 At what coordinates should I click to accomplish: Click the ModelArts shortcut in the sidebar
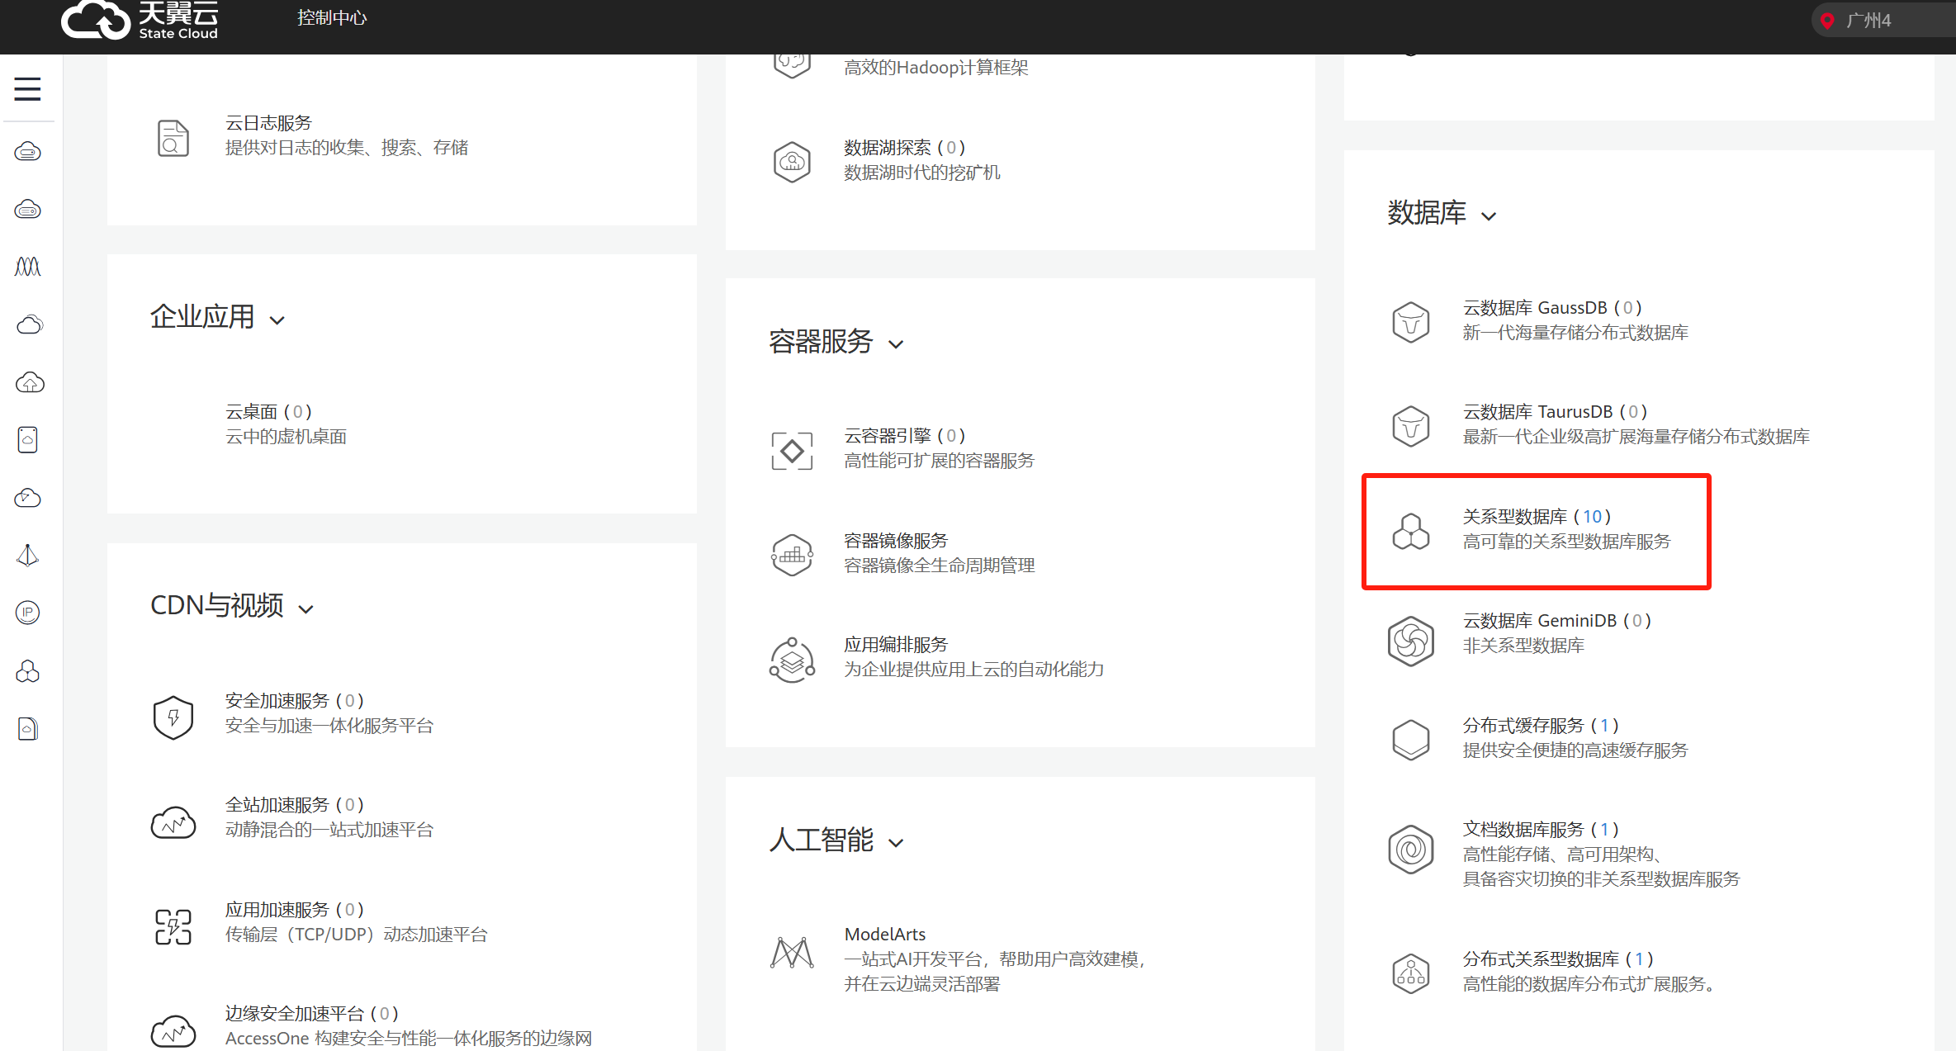(x=28, y=267)
